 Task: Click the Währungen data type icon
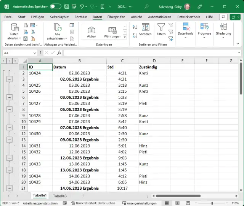(x=112, y=30)
